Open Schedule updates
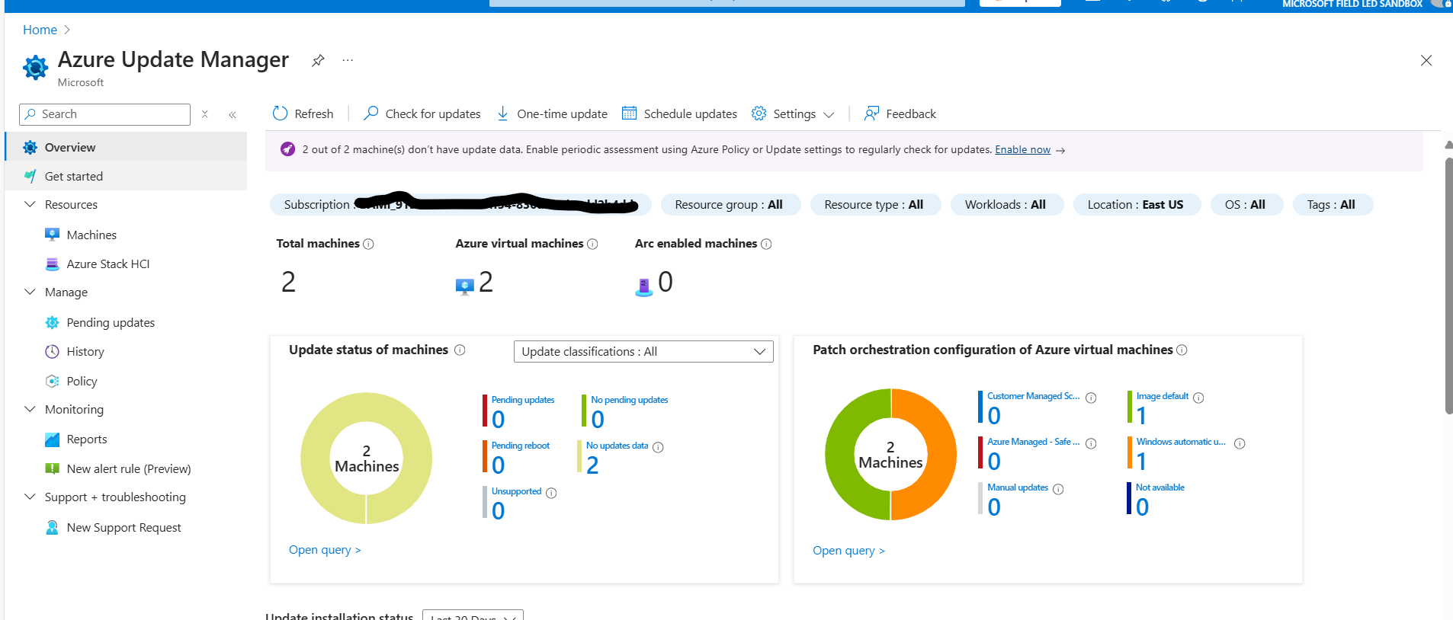This screenshot has height=620, width=1453. click(680, 113)
